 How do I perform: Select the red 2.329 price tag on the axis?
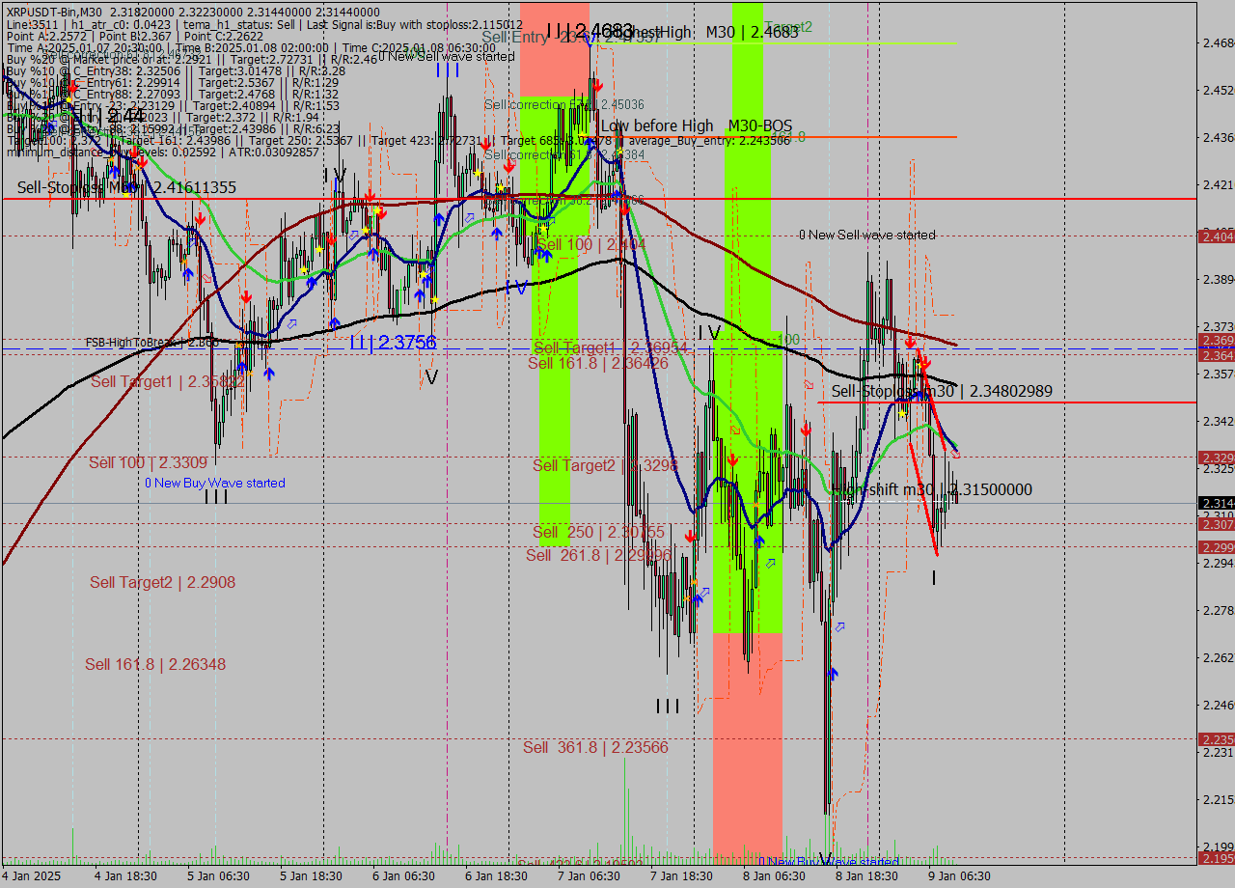(1216, 457)
